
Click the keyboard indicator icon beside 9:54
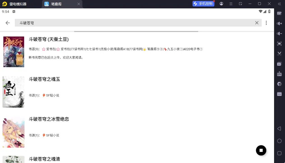[14, 12]
